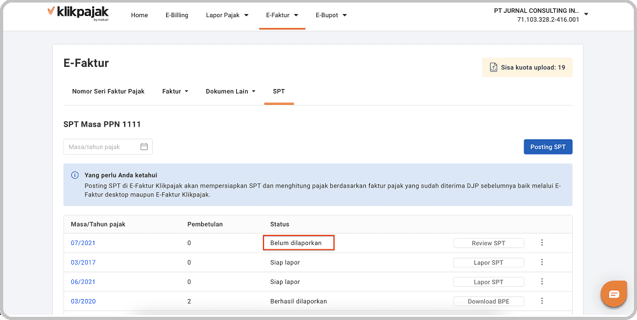The image size is (637, 320).
Task: Go to Home in top navigation
Action: (139, 15)
